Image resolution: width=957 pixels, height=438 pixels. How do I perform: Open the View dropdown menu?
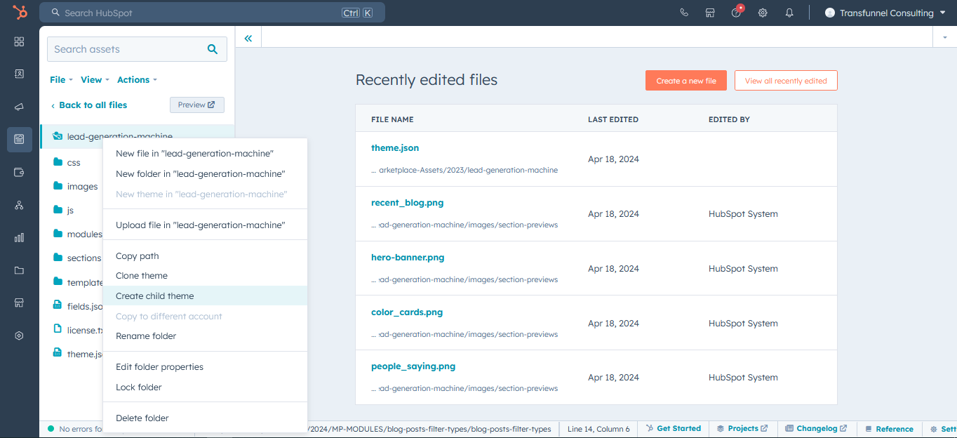95,80
